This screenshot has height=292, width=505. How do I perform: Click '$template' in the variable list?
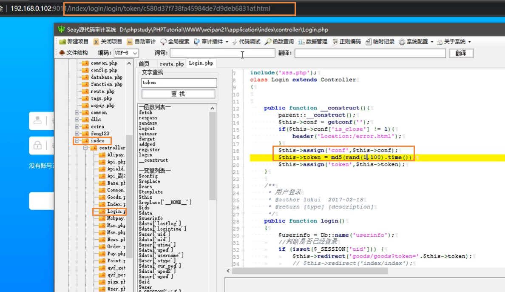150,192
